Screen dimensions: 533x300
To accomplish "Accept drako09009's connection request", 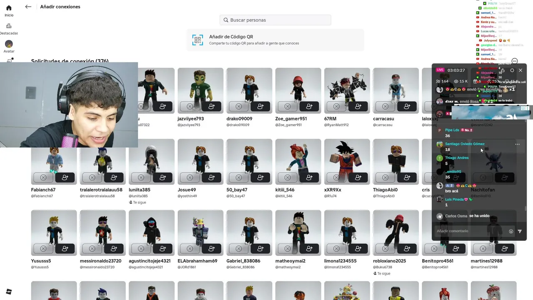I will 260,107.
